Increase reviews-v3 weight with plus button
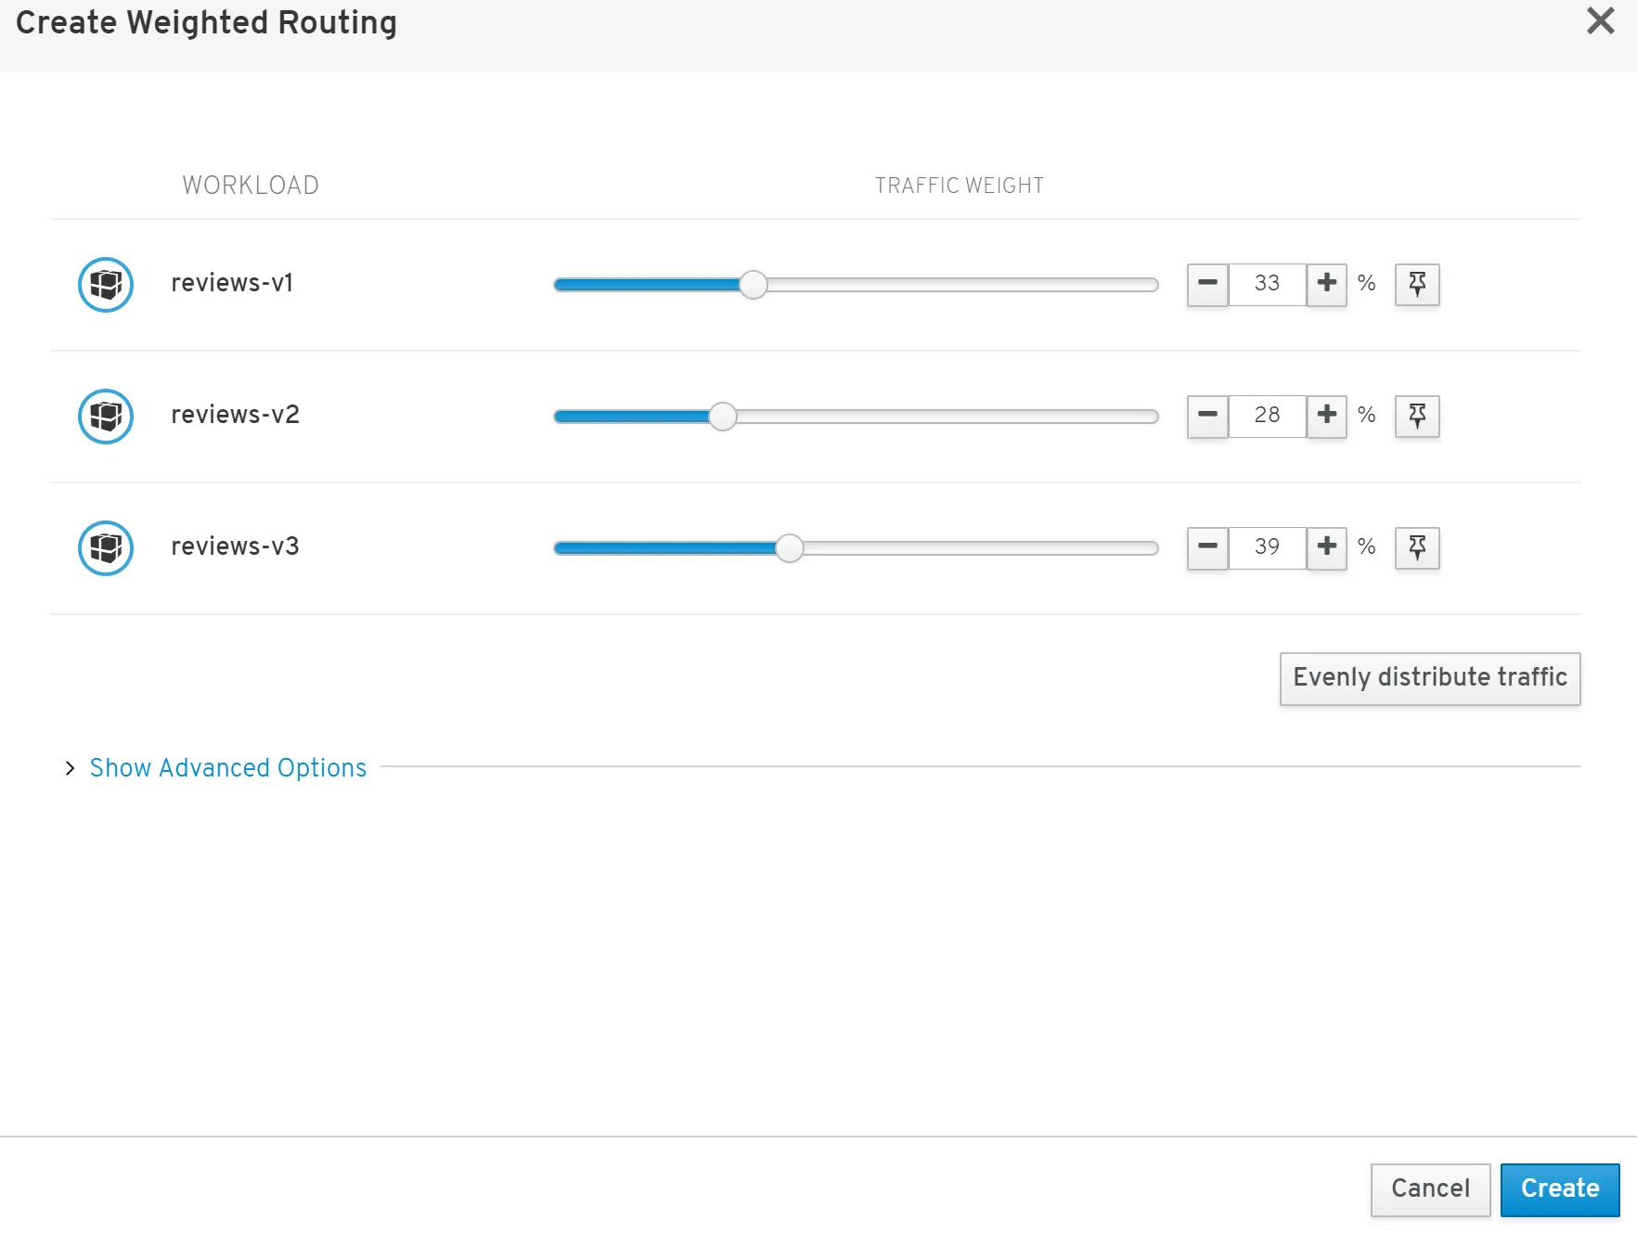This screenshot has height=1233, width=1637. point(1327,547)
